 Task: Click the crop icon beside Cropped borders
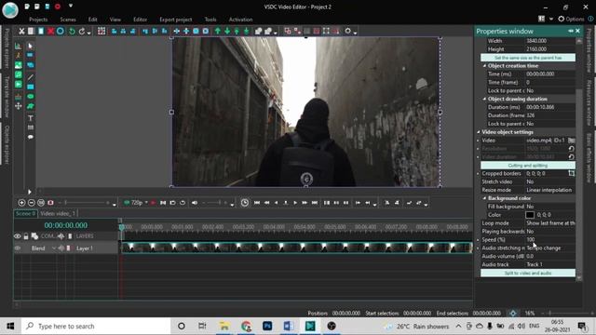pos(571,173)
